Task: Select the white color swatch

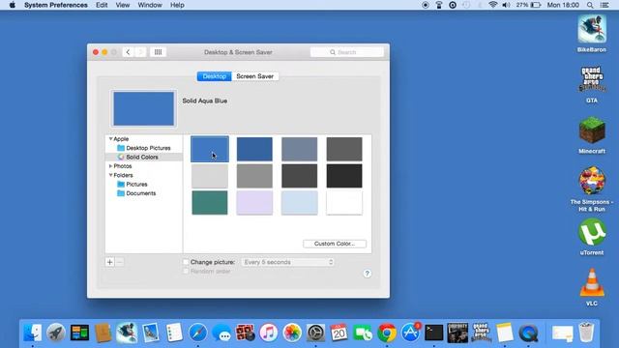Action: (344, 203)
